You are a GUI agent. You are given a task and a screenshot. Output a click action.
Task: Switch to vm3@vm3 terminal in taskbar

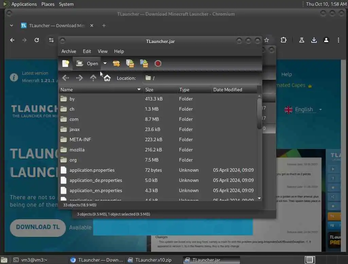[x=39, y=260]
